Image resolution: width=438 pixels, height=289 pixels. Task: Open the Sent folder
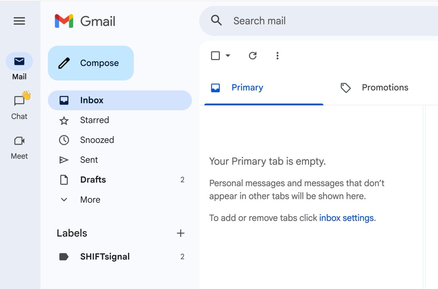[x=120, y=160]
